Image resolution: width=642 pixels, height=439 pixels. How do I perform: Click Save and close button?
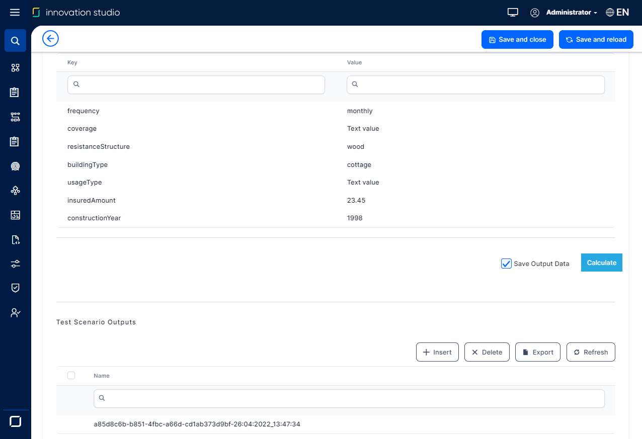(517, 40)
